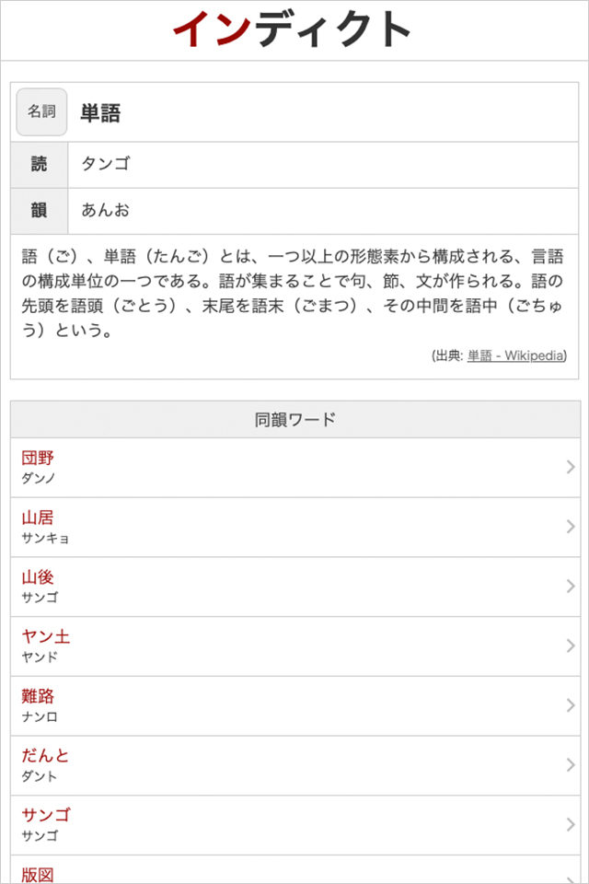Select the ヤン土 word entry
Image resolution: width=589 pixels, height=884 pixels.
(x=46, y=636)
